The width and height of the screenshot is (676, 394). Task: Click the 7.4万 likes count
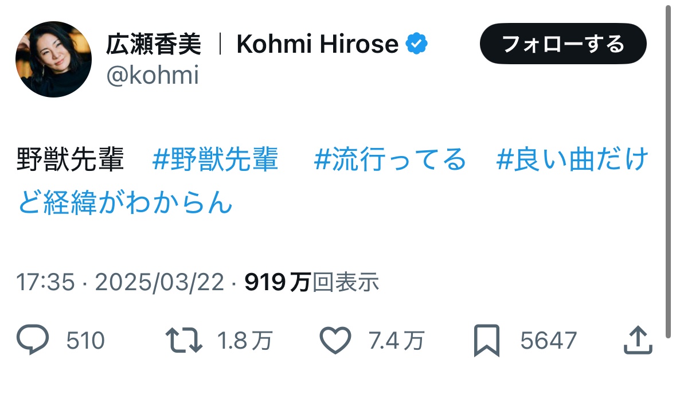point(396,341)
